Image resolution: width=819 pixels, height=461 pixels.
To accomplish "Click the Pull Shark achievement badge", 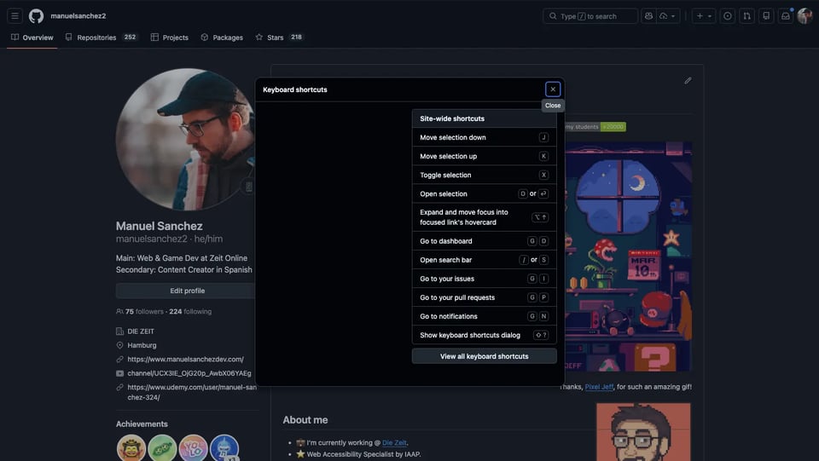I will pos(224,448).
